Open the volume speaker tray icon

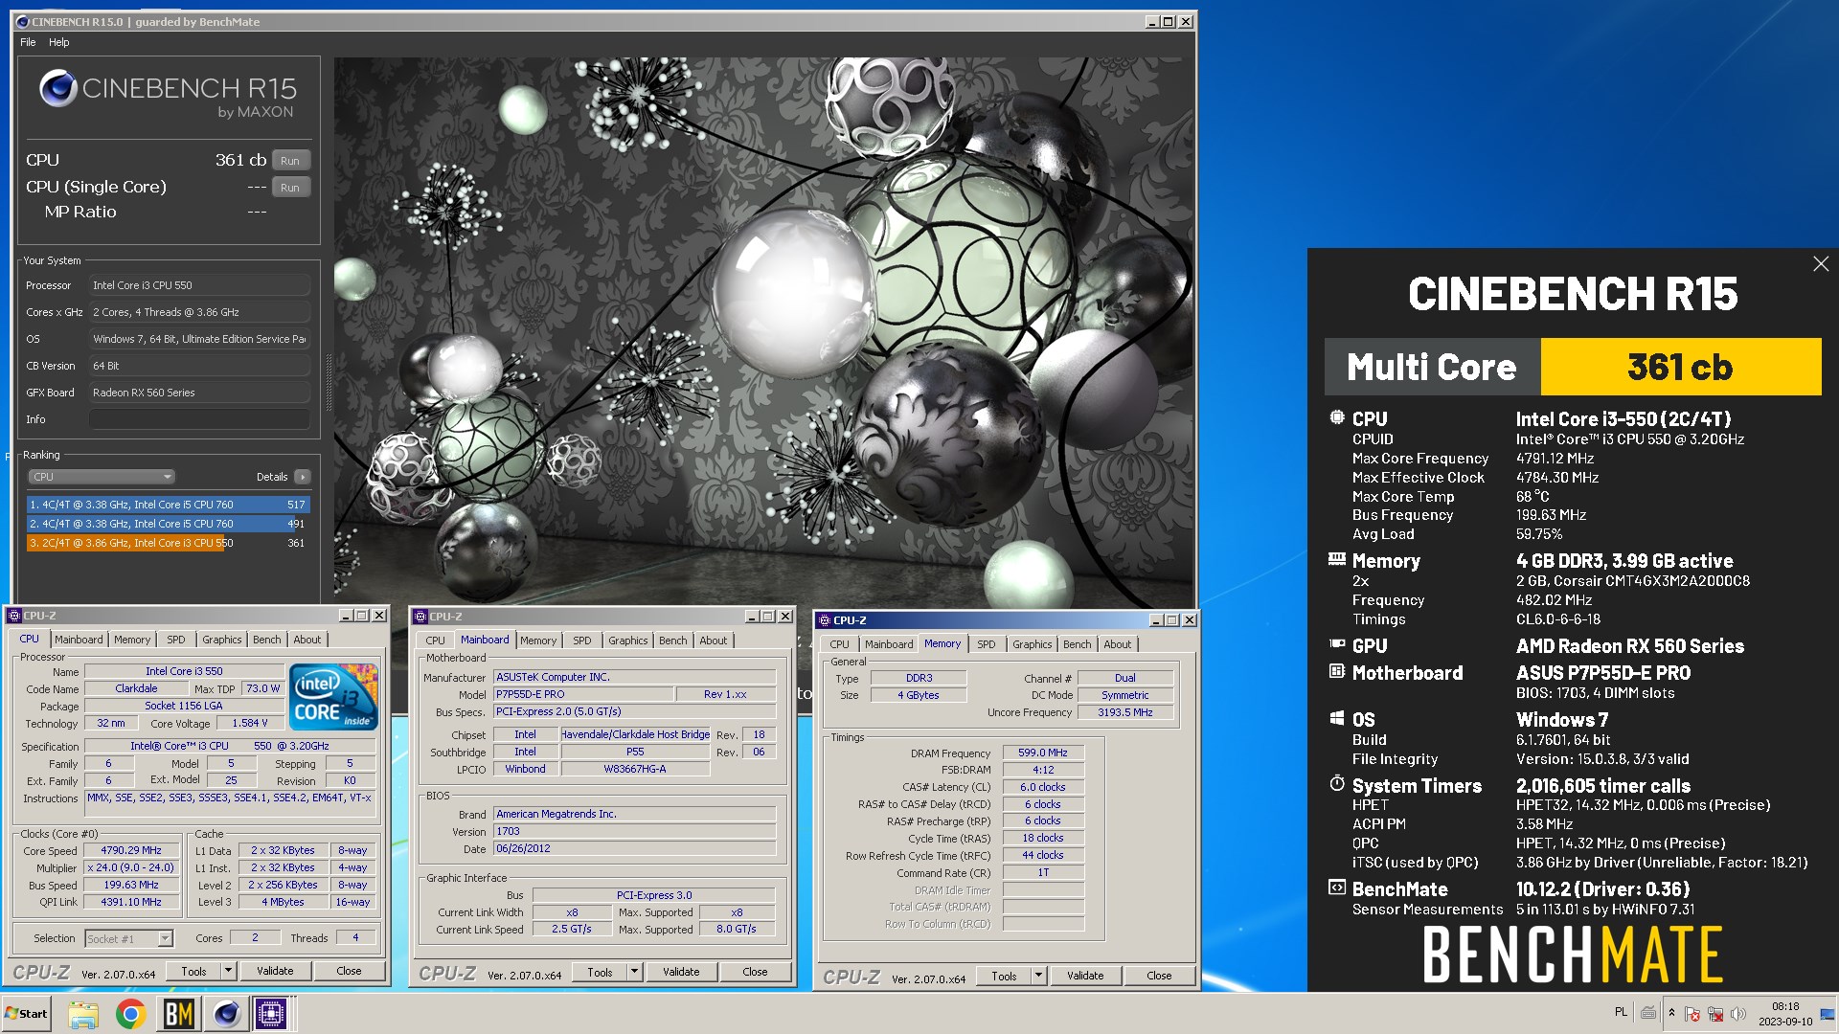(1738, 1014)
